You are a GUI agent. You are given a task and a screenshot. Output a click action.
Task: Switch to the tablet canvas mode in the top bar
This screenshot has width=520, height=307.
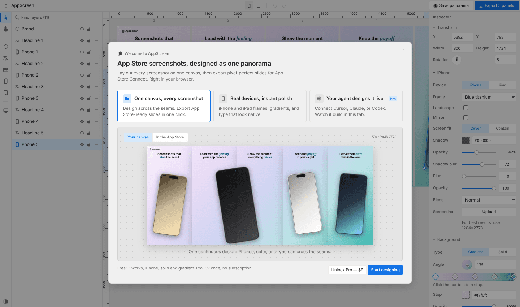point(259,6)
